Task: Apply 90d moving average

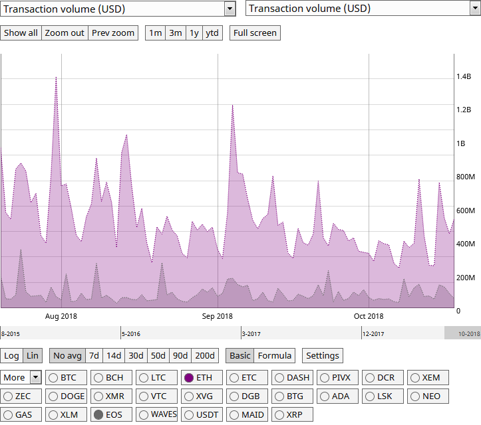Action: click(x=180, y=355)
